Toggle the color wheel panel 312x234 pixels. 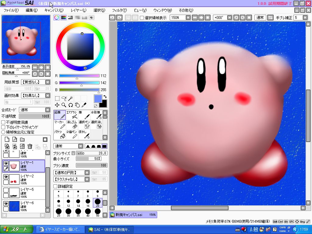click(x=56, y=17)
